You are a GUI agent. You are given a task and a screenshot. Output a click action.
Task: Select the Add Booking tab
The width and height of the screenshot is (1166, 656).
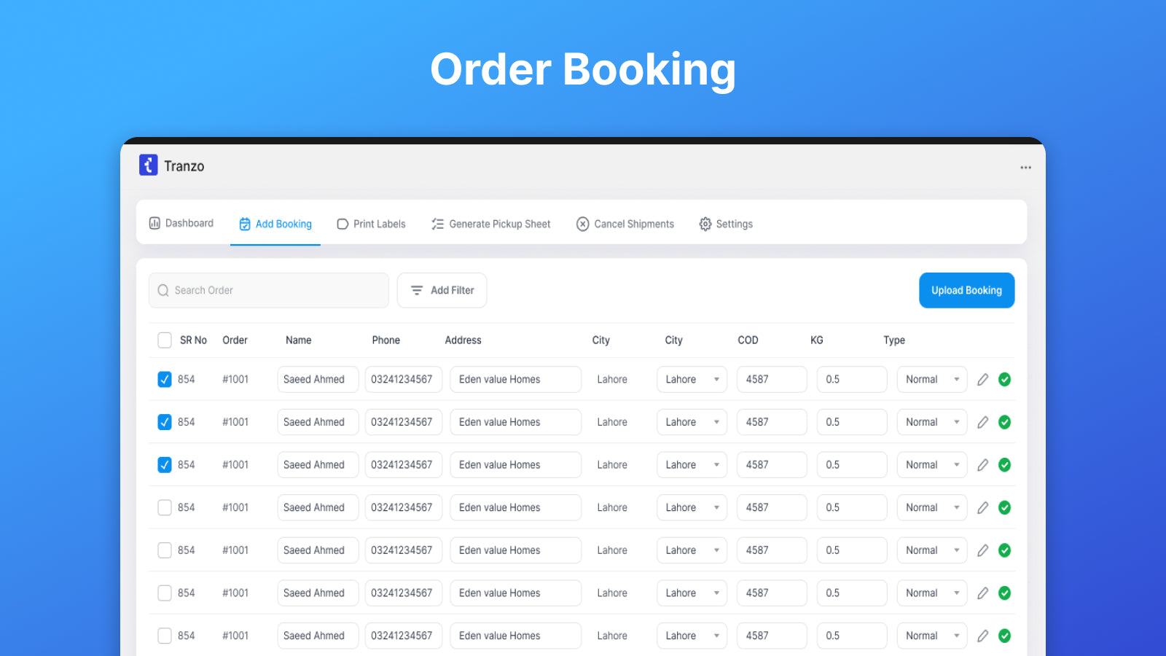pyautogui.click(x=275, y=224)
